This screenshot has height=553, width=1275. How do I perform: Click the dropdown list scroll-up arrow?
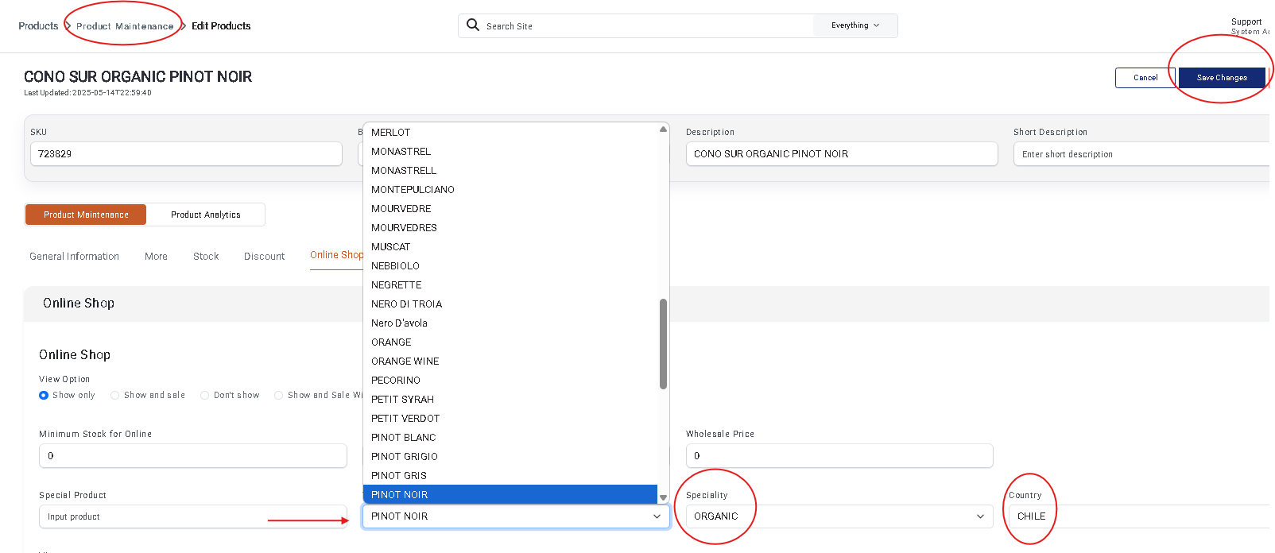pos(663,129)
